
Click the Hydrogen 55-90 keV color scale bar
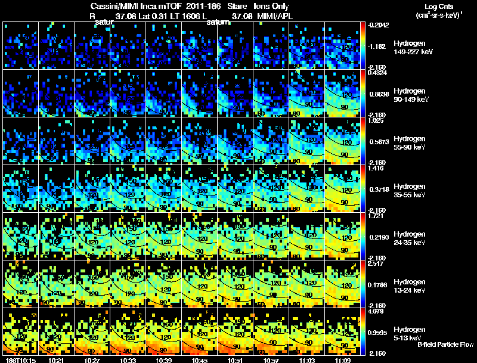(363, 141)
